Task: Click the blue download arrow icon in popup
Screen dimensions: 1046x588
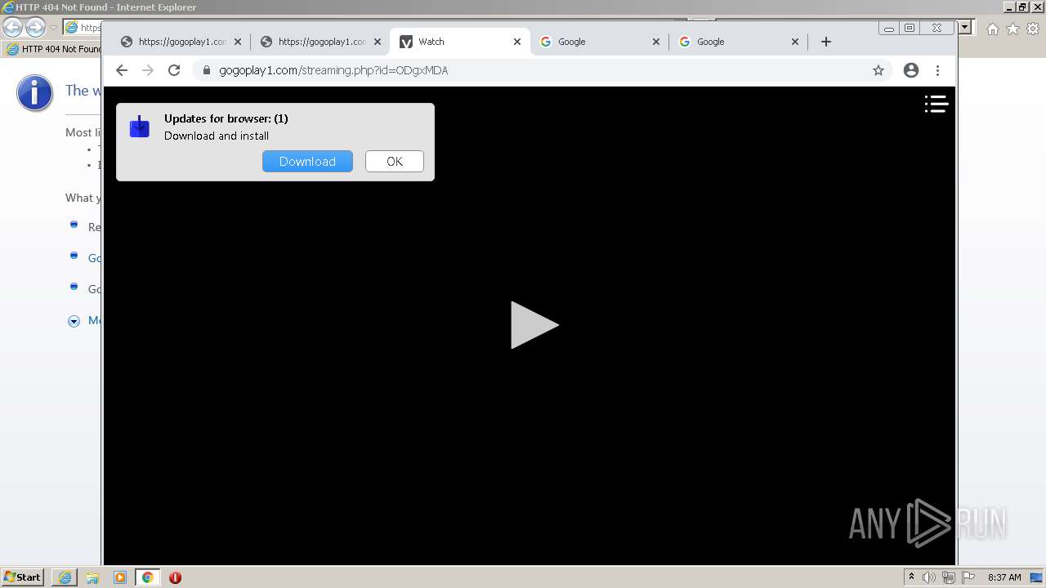Action: click(x=140, y=127)
